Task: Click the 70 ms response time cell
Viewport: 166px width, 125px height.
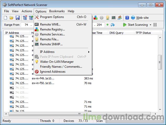Action: (88, 83)
